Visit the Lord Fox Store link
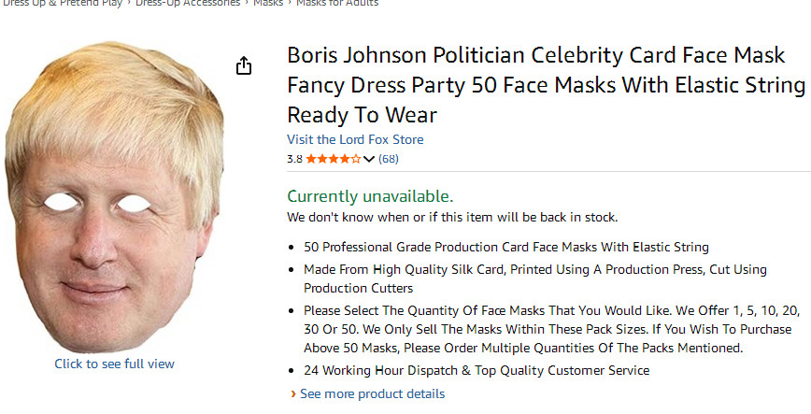 [x=355, y=139]
